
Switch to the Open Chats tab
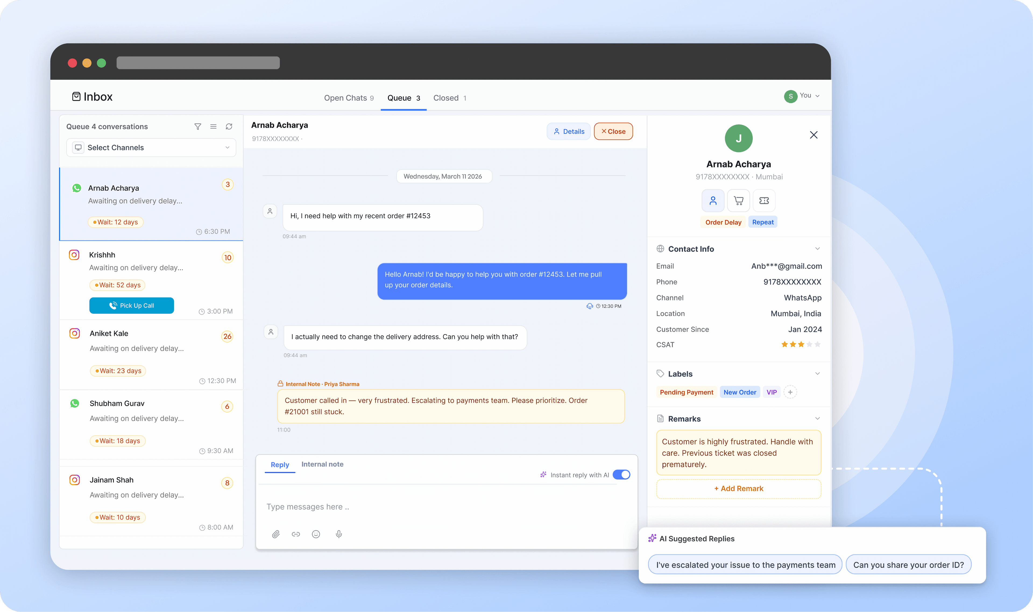(x=349, y=98)
